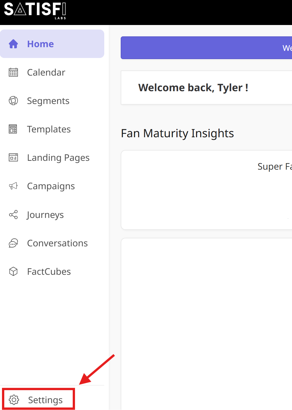
Task: Click the Conversations chat bubble icon
Action: point(13,243)
